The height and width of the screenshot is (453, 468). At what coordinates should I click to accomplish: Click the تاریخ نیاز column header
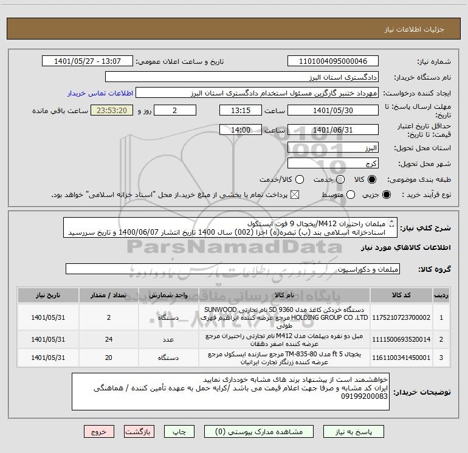coord(48,296)
